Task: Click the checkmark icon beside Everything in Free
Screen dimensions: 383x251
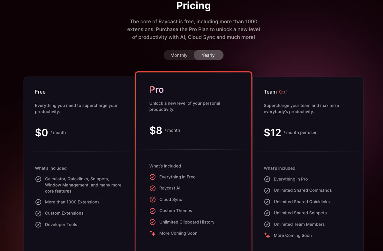Action: click(153, 177)
